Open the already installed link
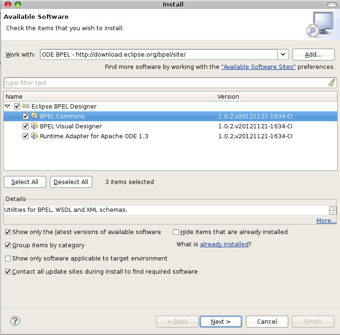This screenshot has width=340, height=335. 224,244
